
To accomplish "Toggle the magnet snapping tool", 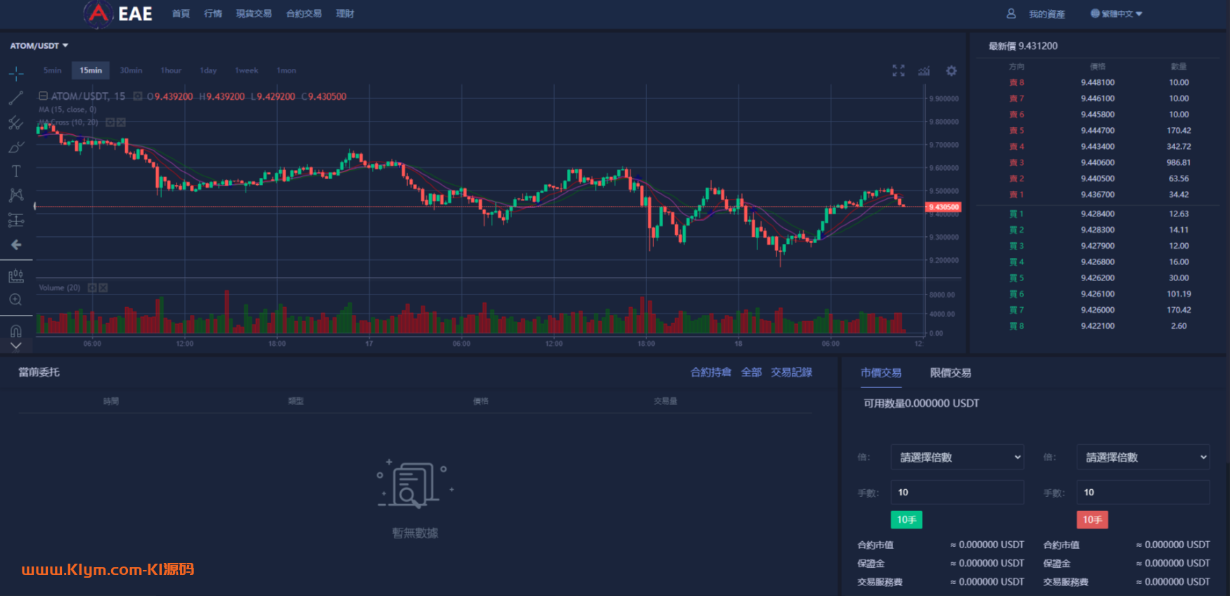I will point(16,330).
